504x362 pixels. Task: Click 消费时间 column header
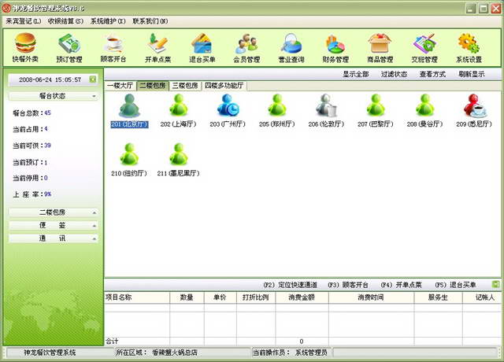point(371,297)
